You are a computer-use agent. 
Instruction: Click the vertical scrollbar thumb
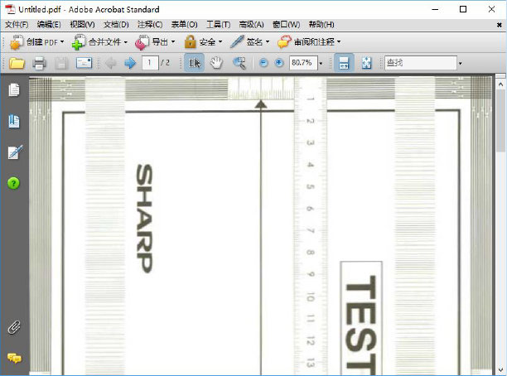point(500,123)
